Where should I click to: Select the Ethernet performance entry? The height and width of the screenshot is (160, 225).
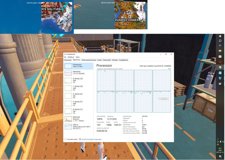click(x=78, y=119)
